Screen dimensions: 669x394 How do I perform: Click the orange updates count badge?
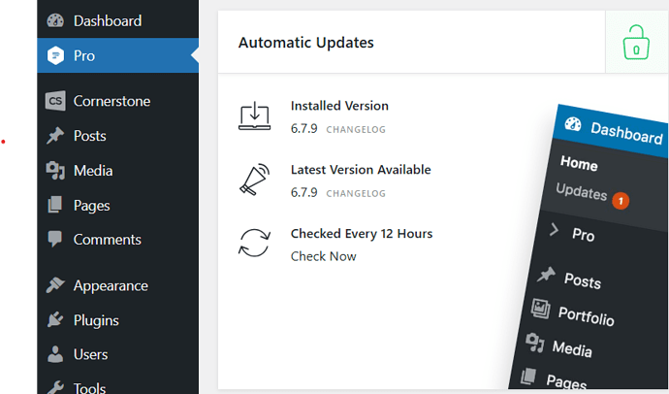[x=621, y=201]
